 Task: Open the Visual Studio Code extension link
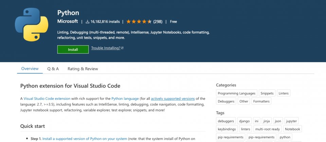47,98
